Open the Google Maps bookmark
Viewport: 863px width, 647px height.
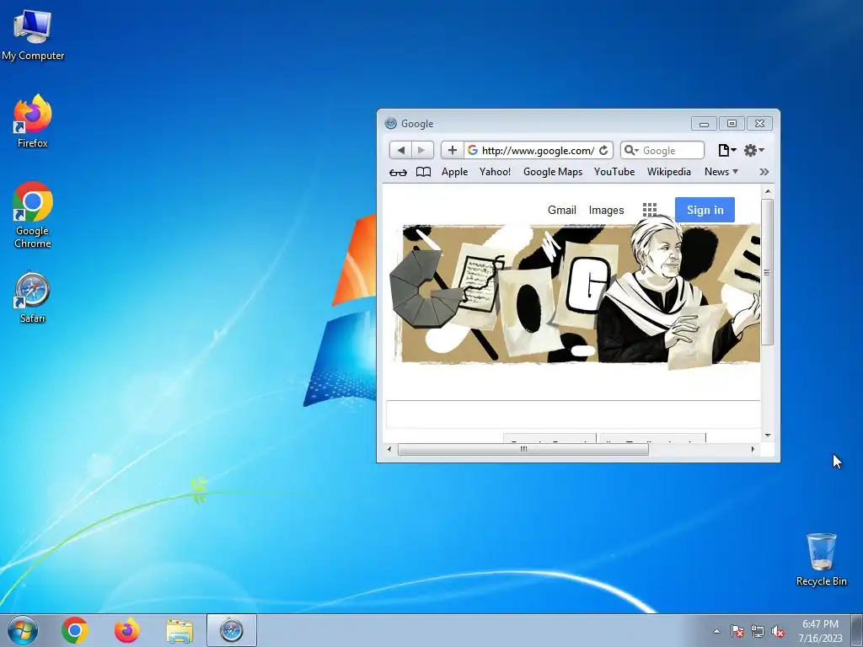click(553, 172)
